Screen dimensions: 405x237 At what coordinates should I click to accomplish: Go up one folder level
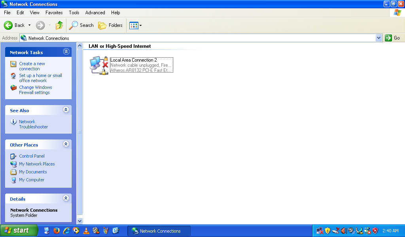pyautogui.click(x=59, y=25)
